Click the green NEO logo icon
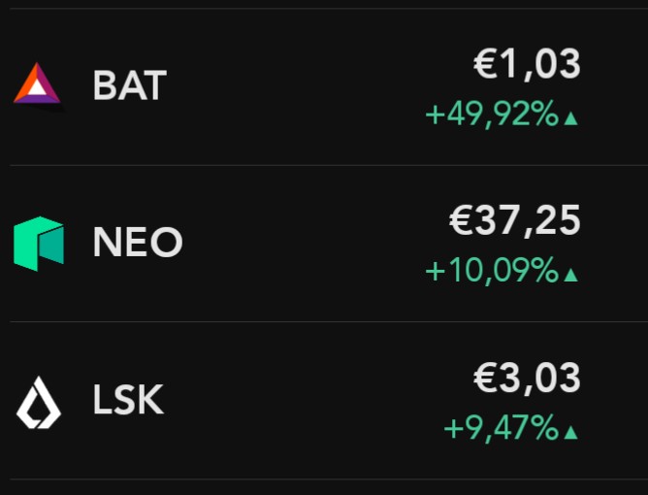The height and width of the screenshot is (495, 648). click(x=39, y=243)
